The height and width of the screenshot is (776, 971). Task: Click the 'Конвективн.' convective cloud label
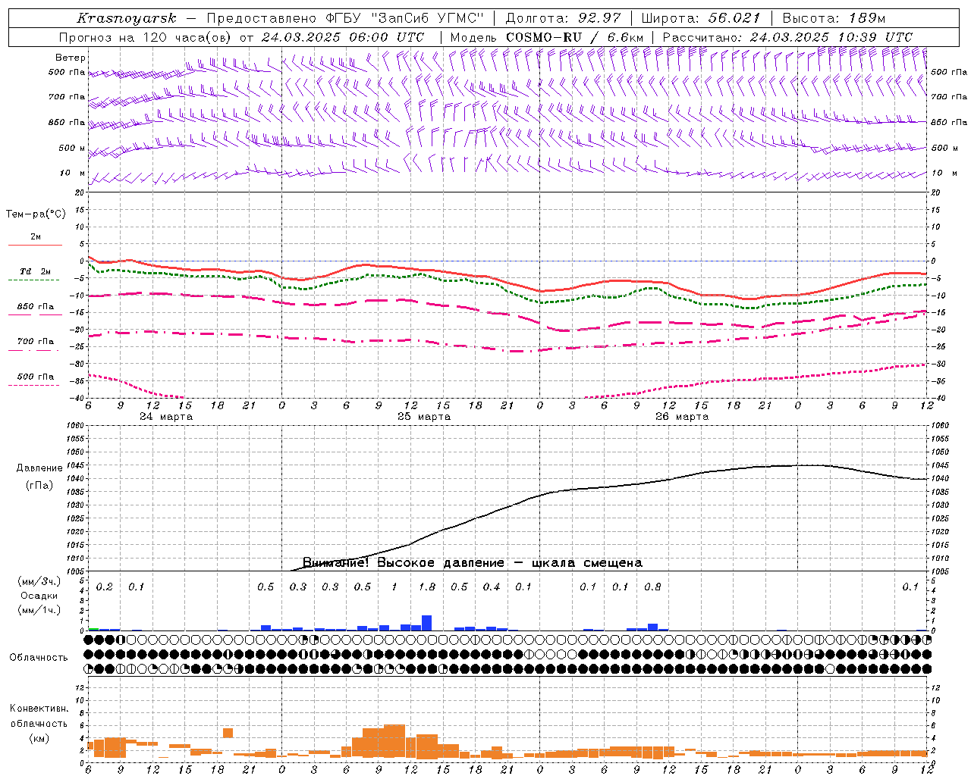pyautogui.click(x=39, y=709)
